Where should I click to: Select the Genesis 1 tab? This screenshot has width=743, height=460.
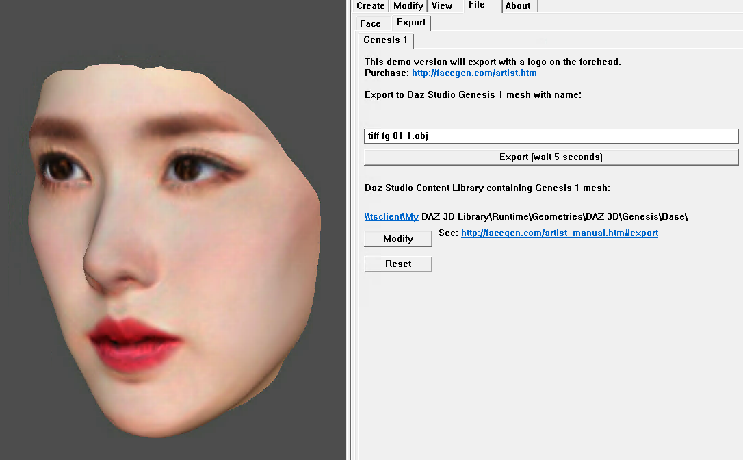[384, 40]
